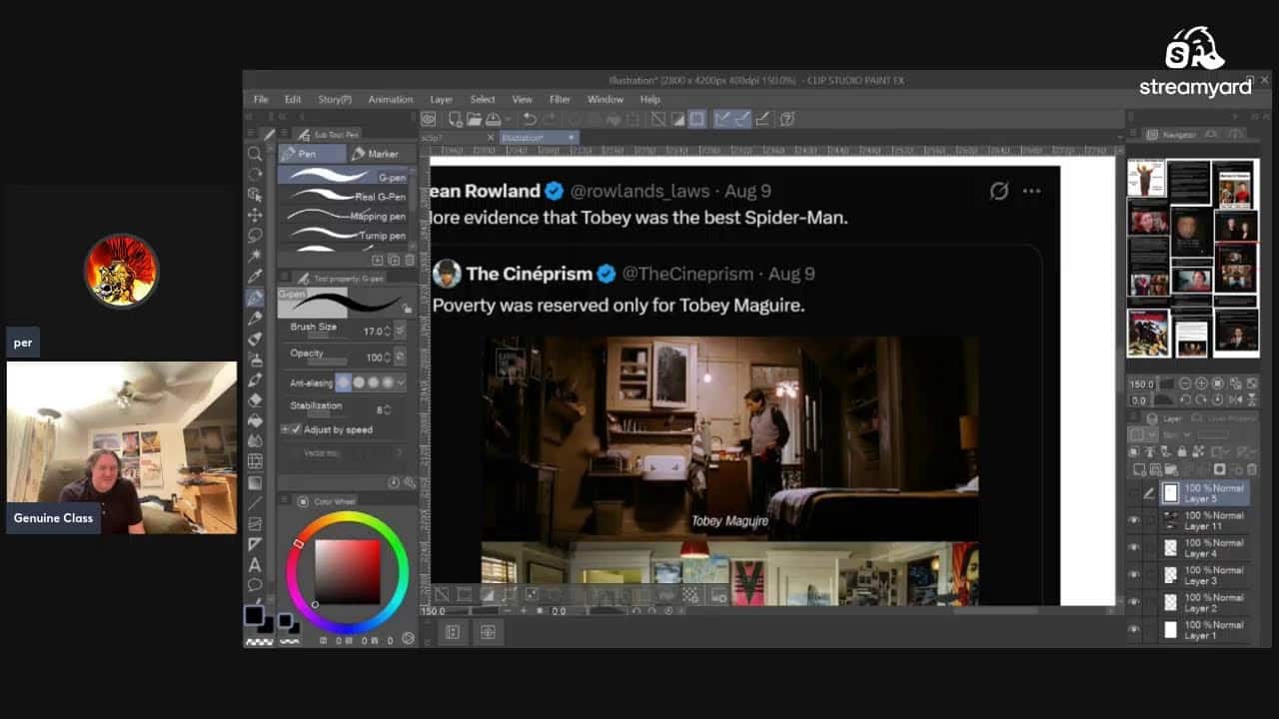
Task: Click the New document icon in command bar
Action: point(456,119)
